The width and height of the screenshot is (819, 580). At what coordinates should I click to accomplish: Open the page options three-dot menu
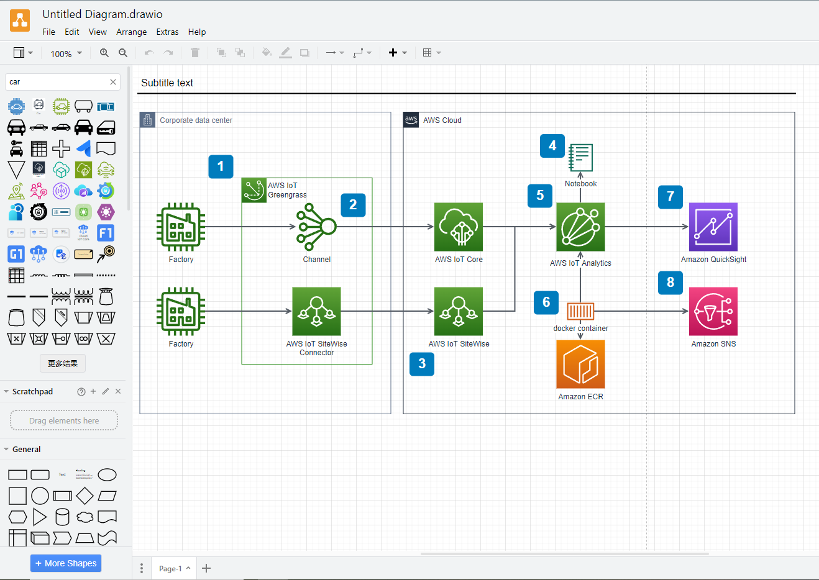[x=142, y=568]
